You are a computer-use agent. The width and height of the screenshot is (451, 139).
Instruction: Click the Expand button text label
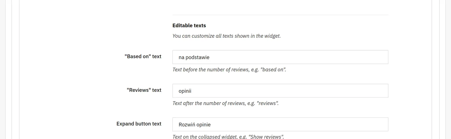coord(139,124)
